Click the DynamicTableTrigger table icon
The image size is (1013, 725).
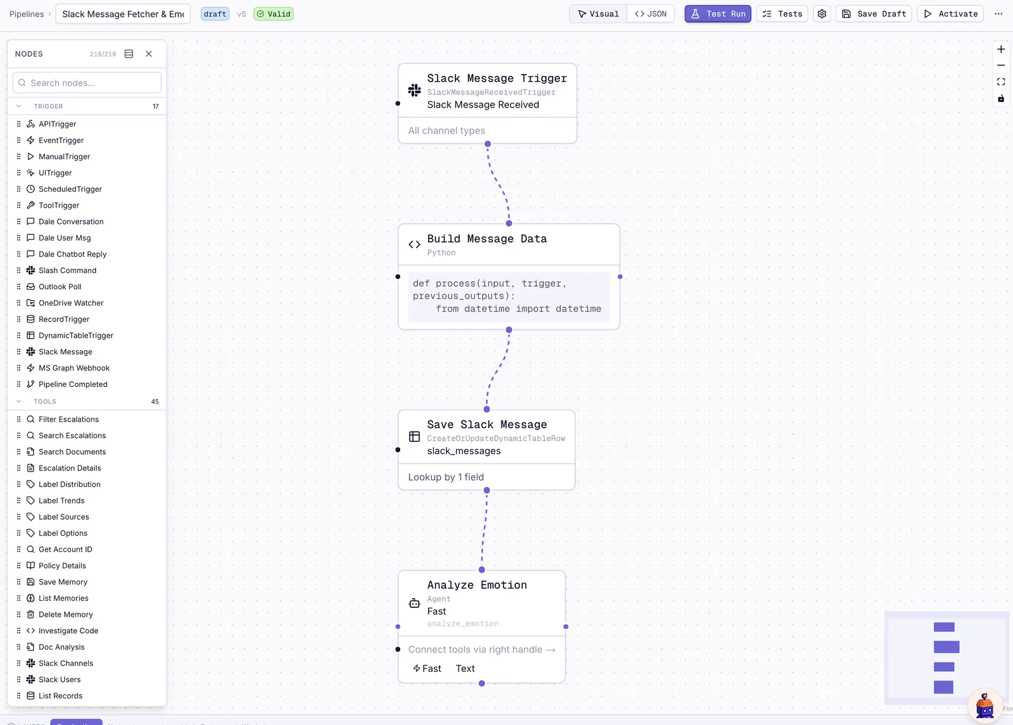click(x=30, y=336)
